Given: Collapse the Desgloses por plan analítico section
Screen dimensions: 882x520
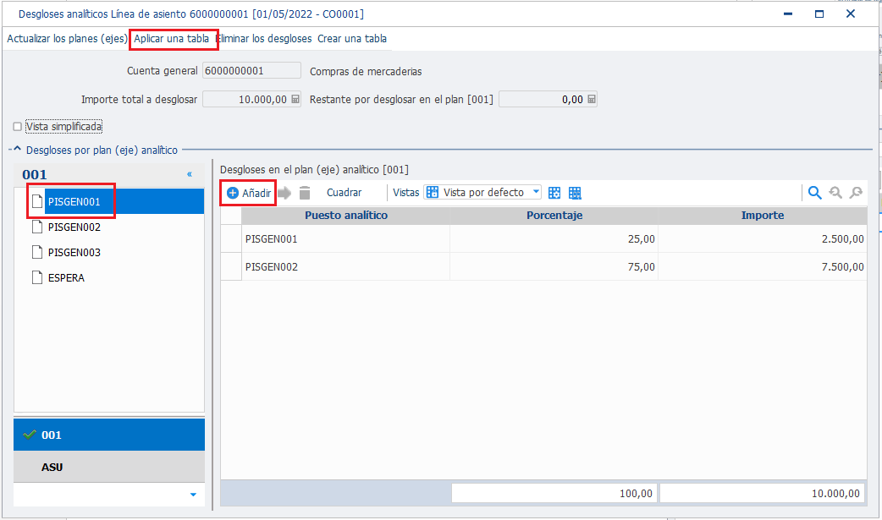Looking at the screenshot, I should 17,150.
